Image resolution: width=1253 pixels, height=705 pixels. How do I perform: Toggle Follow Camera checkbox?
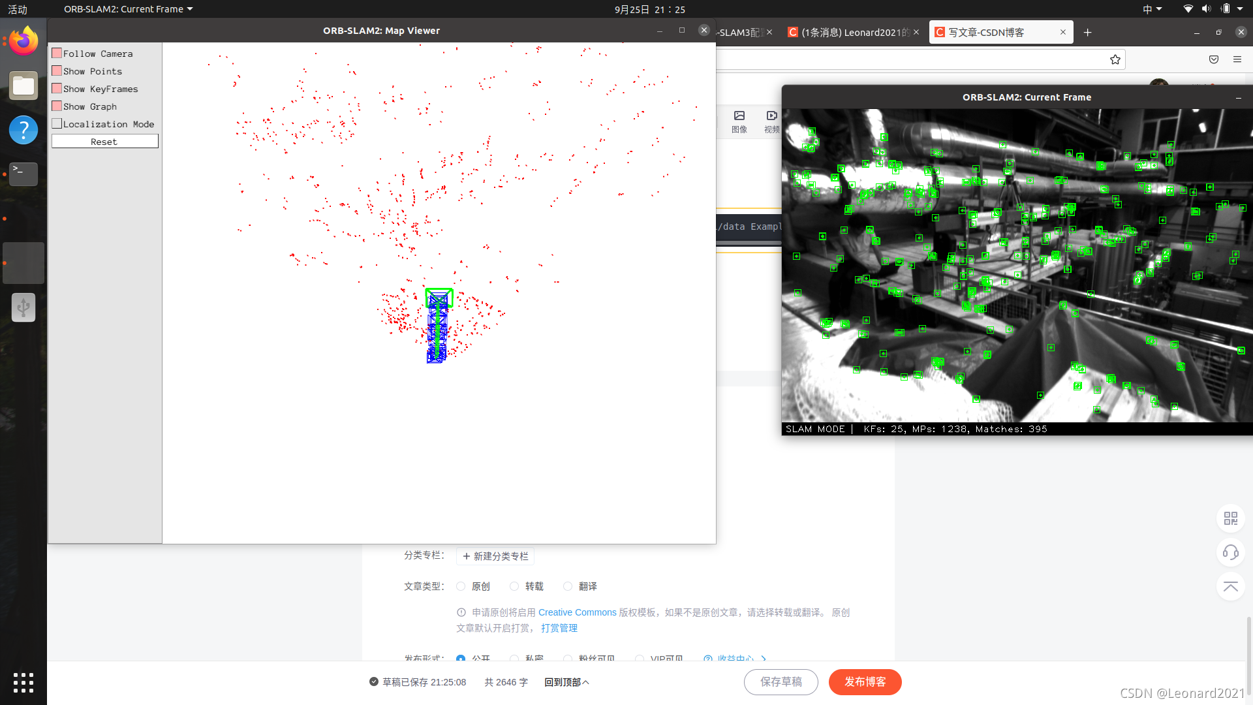point(57,54)
